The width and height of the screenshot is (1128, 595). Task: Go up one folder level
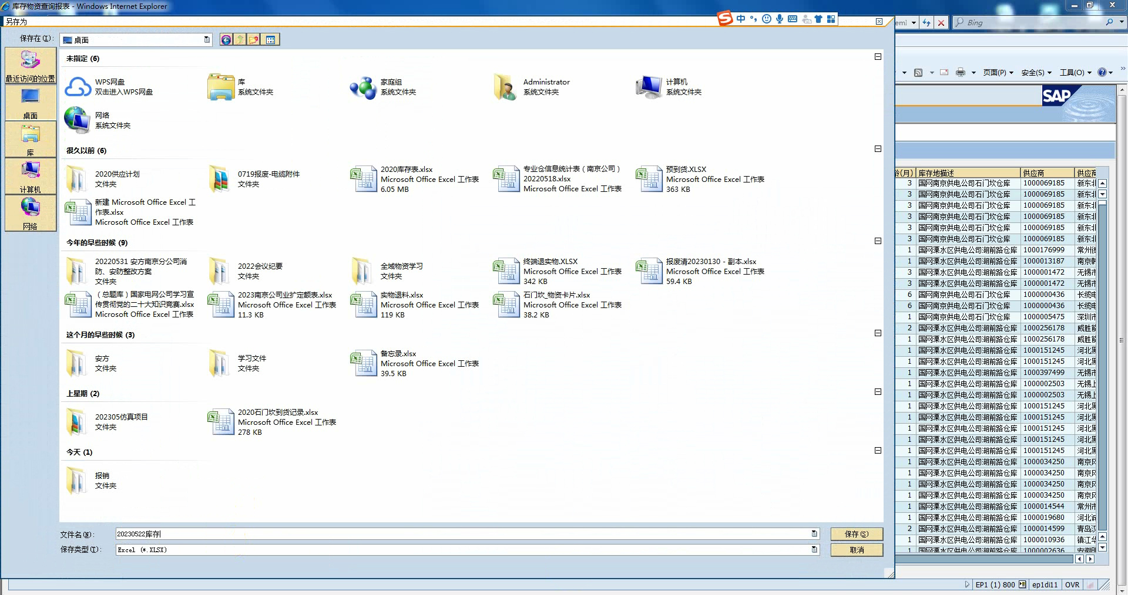(x=240, y=40)
